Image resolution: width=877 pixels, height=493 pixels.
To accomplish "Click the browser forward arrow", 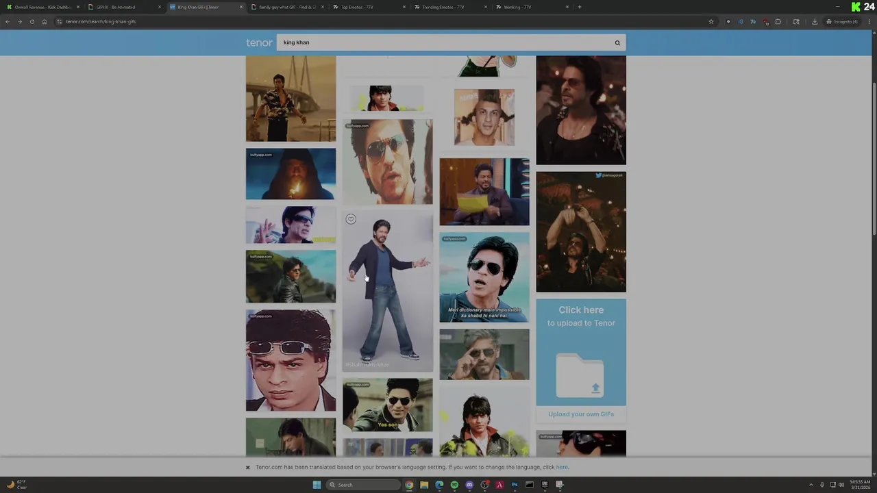I will pyautogui.click(x=19, y=22).
